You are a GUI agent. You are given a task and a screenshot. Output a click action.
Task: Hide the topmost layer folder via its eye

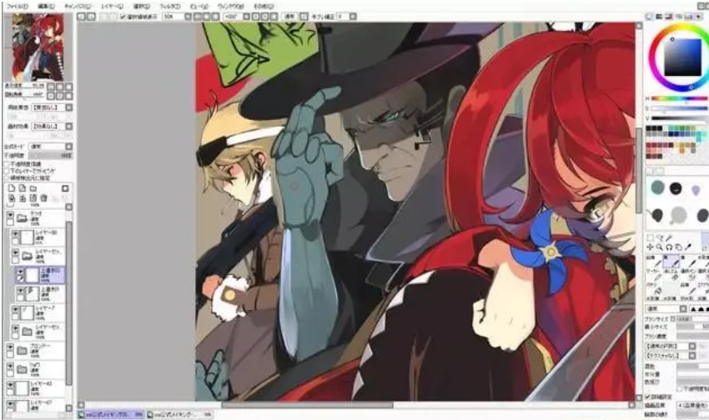(10, 216)
